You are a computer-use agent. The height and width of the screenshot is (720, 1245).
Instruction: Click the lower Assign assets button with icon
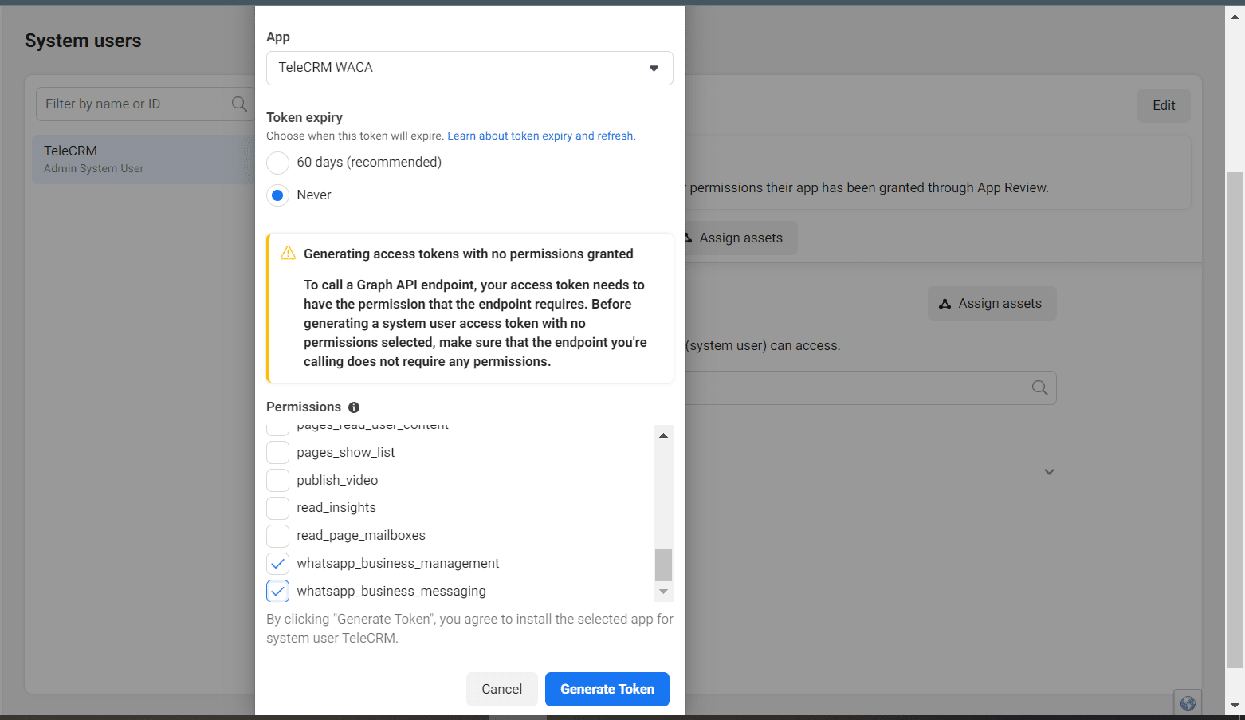pos(992,304)
